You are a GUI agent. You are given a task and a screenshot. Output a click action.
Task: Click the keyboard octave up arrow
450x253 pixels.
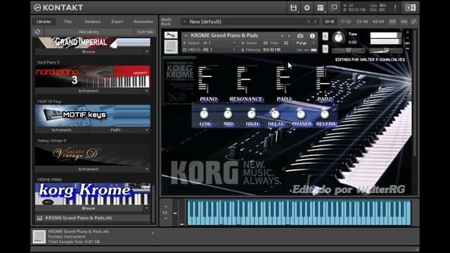(166, 207)
